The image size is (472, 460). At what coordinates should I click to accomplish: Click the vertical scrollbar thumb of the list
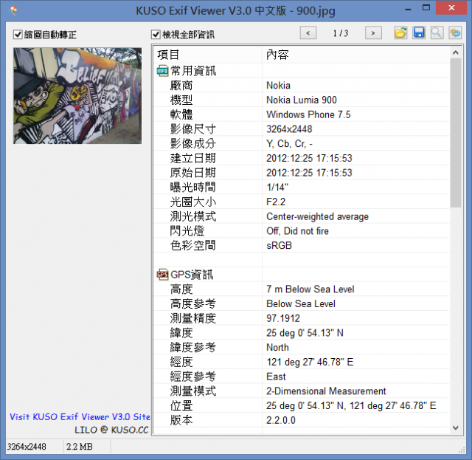pyautogui.click(x=456, y=133)
